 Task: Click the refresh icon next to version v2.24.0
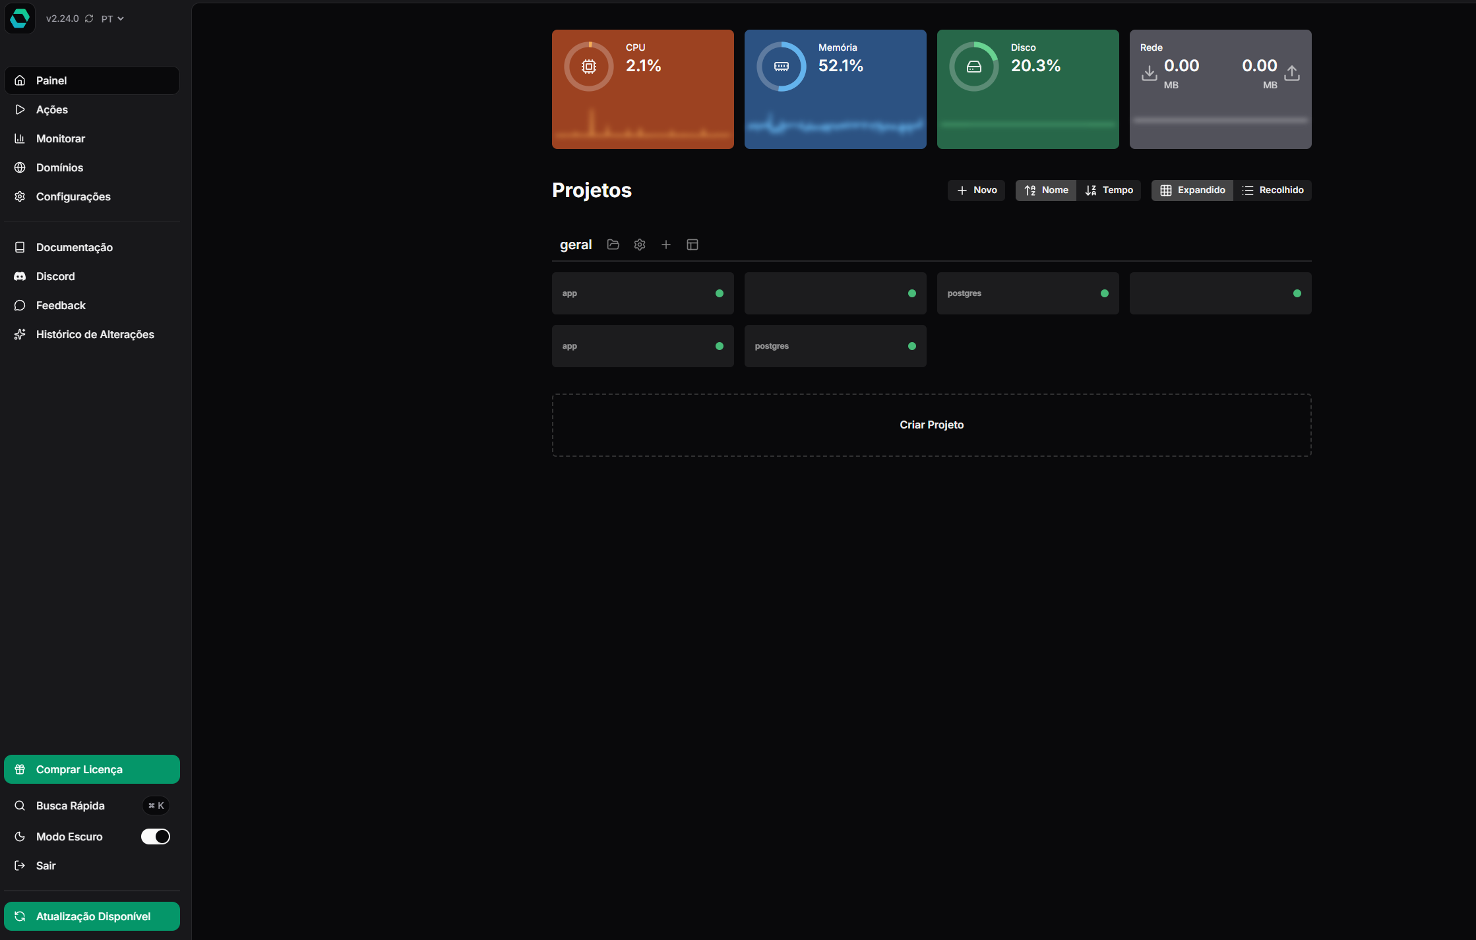click(x=89, y=18)
